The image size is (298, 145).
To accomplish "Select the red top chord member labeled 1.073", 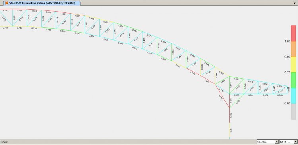I will point(48,11).
